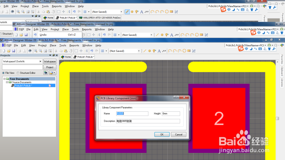Select Place Coordinate tool in front window toolbar
The width and height of the screenshot is (285, 160).
[x=164, y=51]
